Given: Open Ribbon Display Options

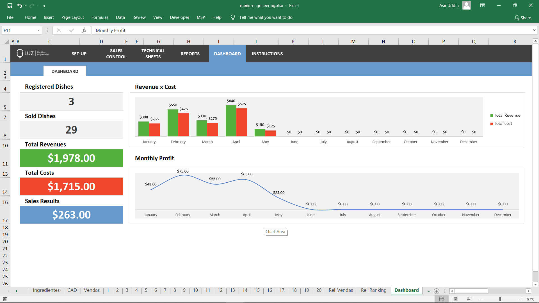Looking at the screenshot, I should (x=483, y=5).
